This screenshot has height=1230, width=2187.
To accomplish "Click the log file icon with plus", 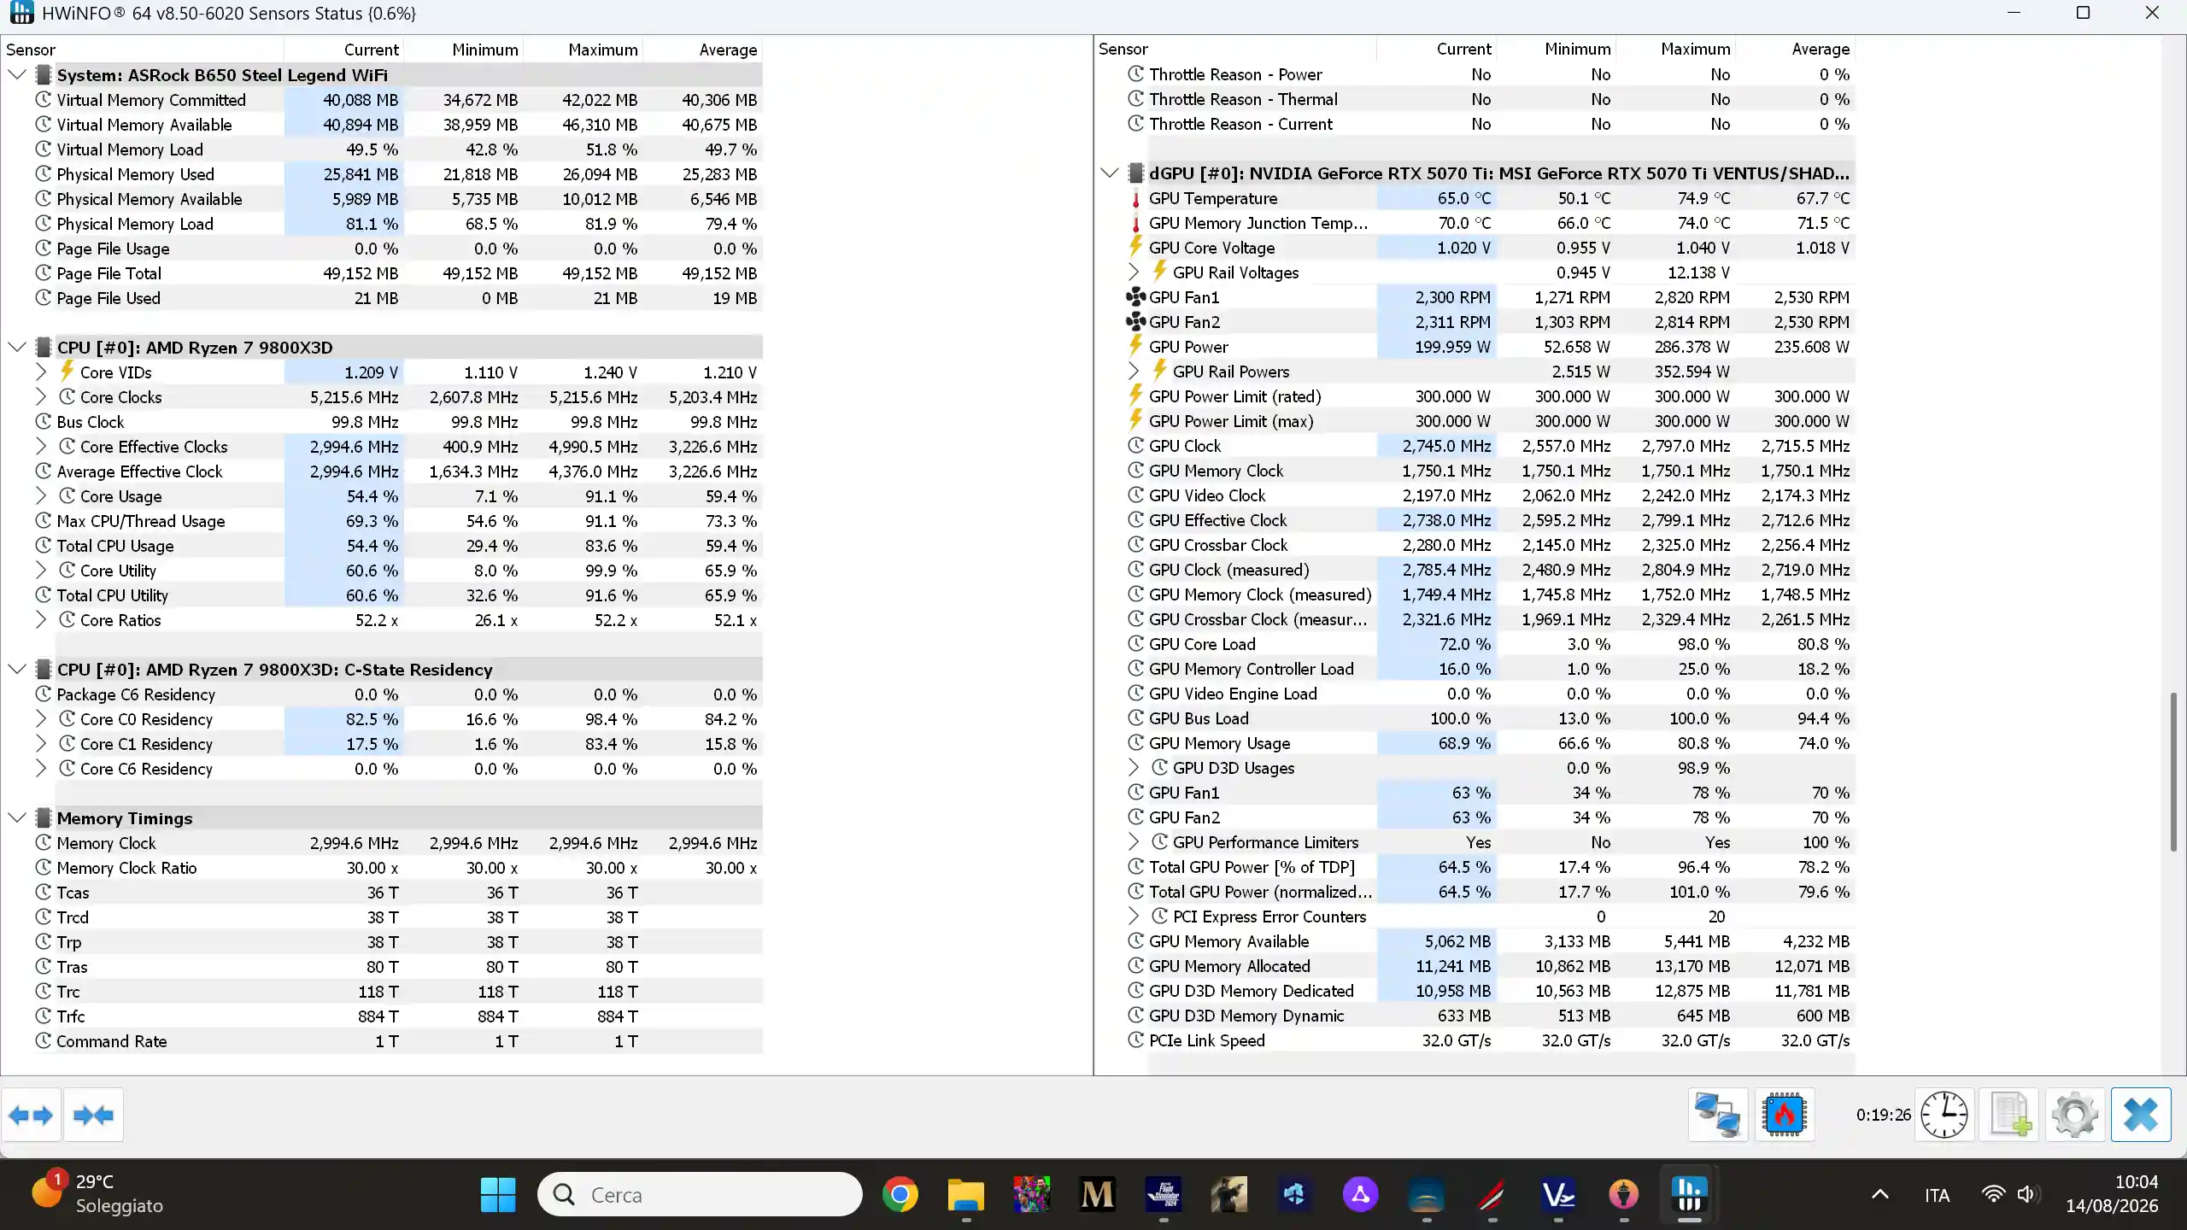I will (x=2009, y=1115).
